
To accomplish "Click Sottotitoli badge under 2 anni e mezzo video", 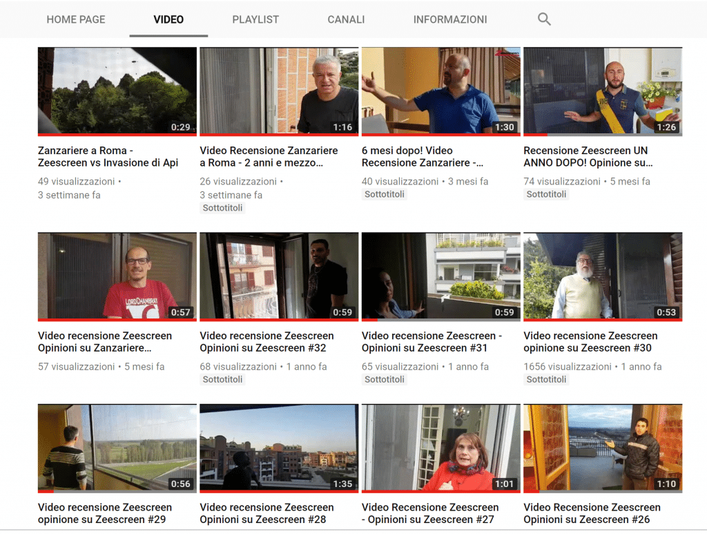I will [223, 208].
